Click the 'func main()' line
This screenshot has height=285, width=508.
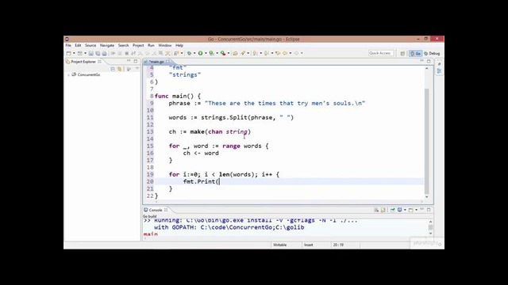(178, 96)
